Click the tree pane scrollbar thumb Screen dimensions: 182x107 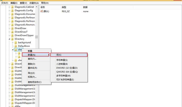click(x=37, y=37)
